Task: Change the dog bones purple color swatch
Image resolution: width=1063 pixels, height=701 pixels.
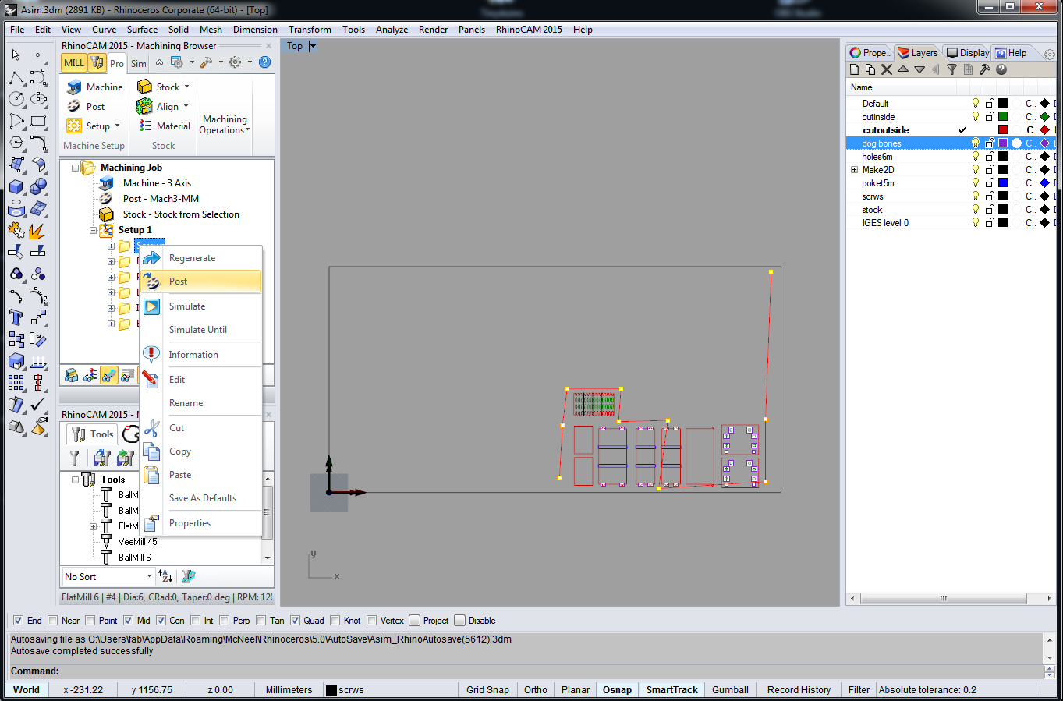Action: 1003,143
